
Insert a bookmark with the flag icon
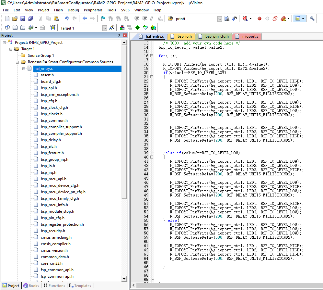click(x=103, y=19)
